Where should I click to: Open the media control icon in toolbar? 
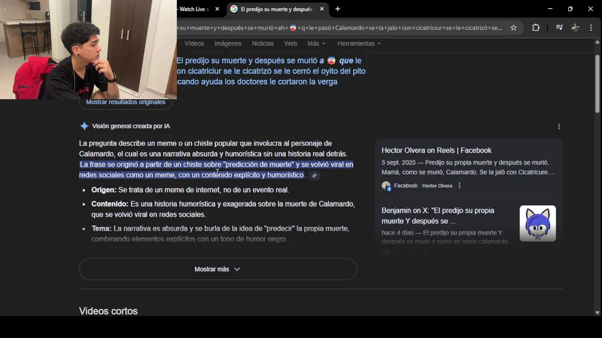(559, 28)
